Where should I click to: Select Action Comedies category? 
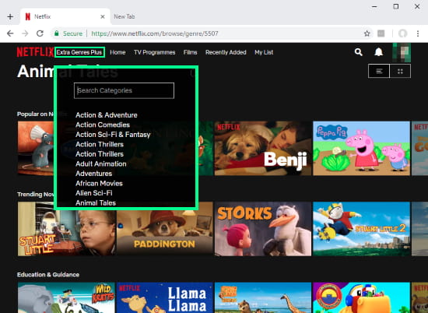point(103,125)
